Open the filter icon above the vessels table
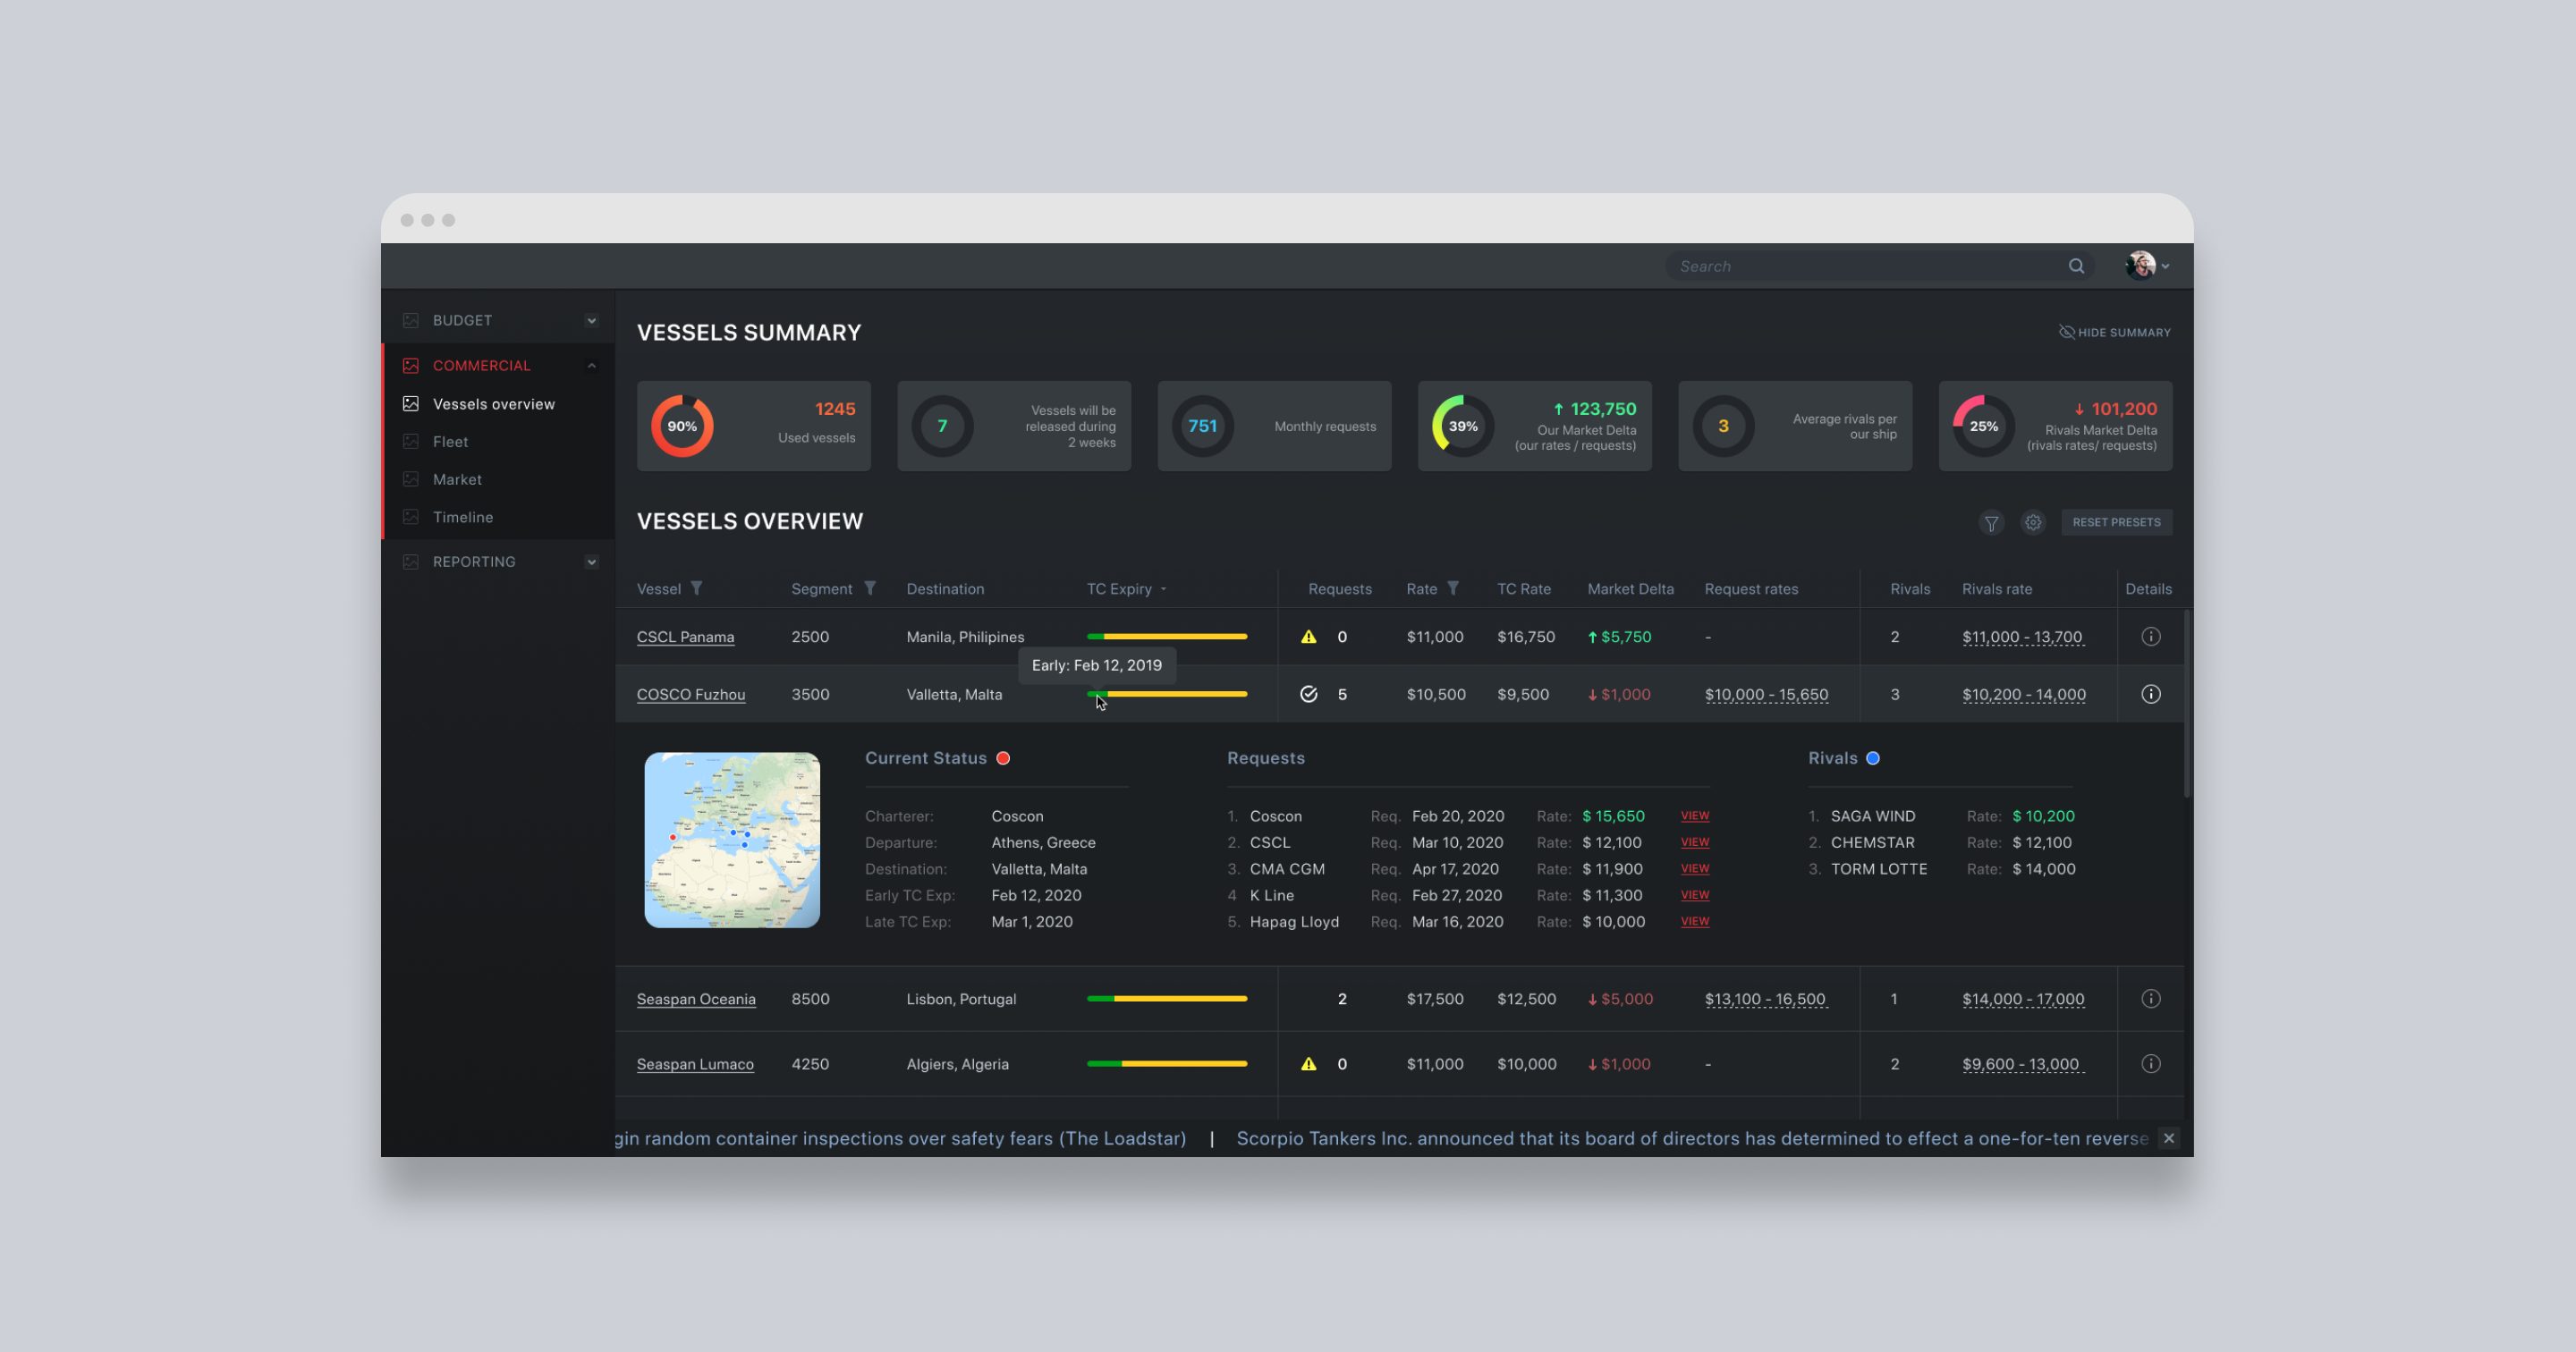 point(1992,522)
